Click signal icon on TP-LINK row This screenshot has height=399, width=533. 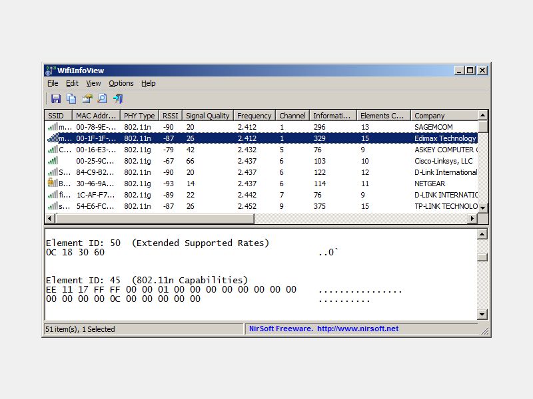coord(53,206)
